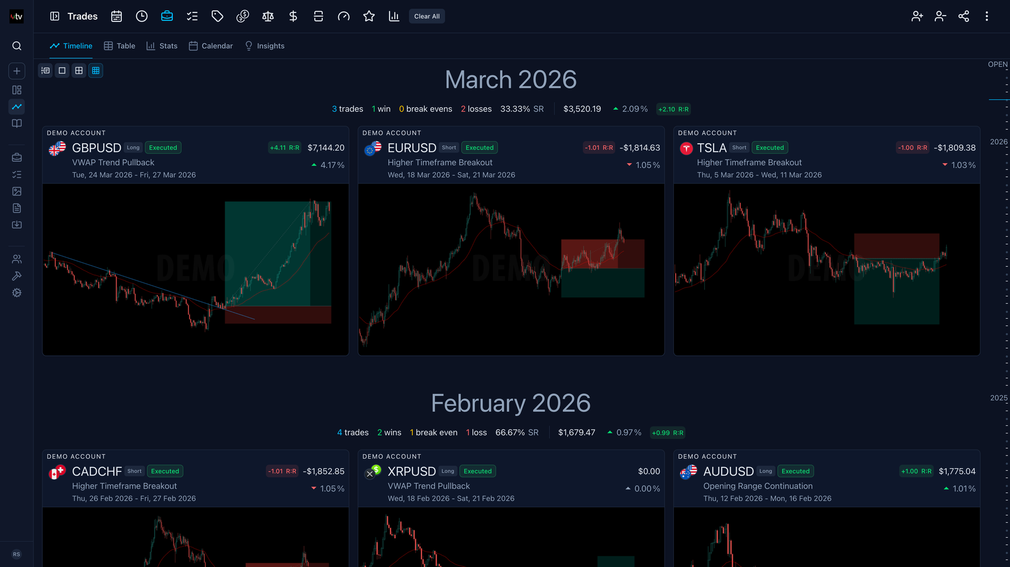
Task: Open the document notes icon in sidebar
Action: click(17, 208)
